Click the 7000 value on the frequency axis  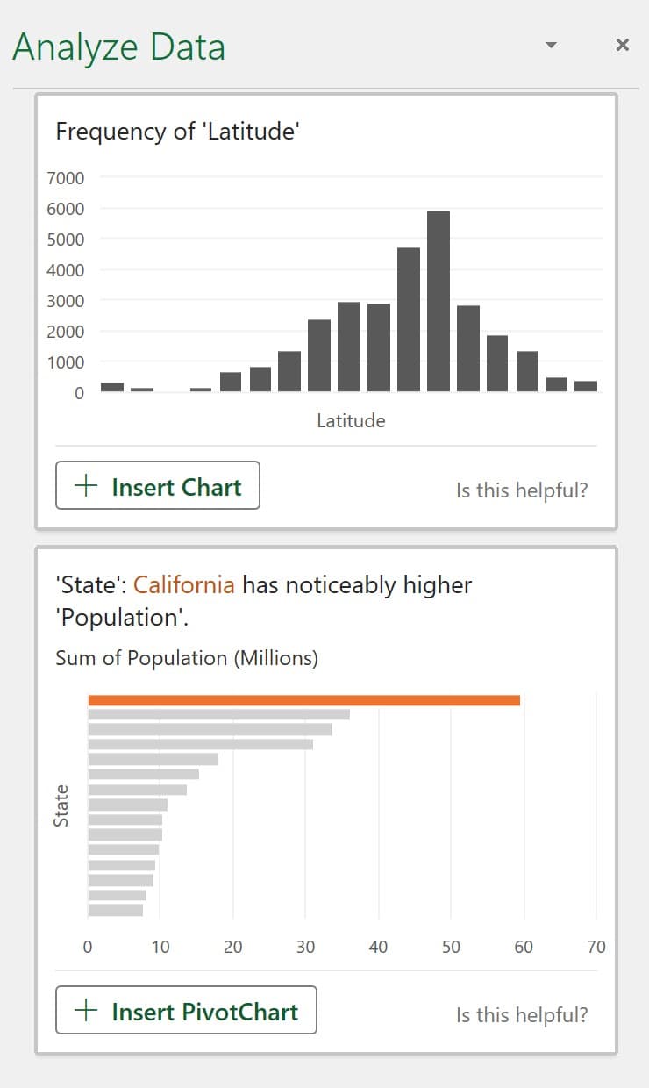click(x=66, y=178)
